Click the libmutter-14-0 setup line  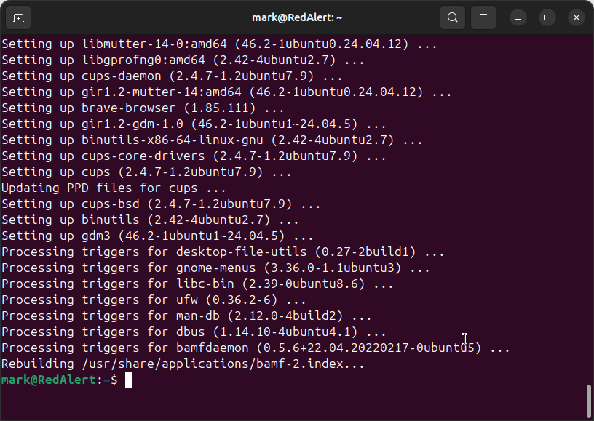pyautogui.click(x=219, y=44)
